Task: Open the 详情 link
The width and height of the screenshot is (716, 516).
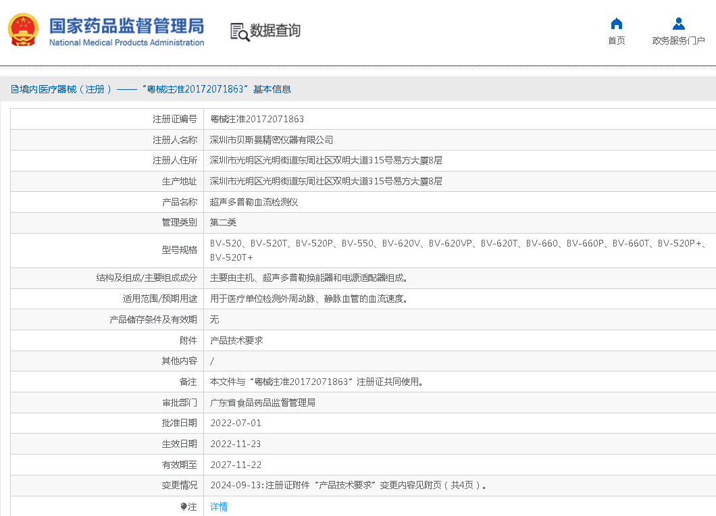Action: click(219, 507)
